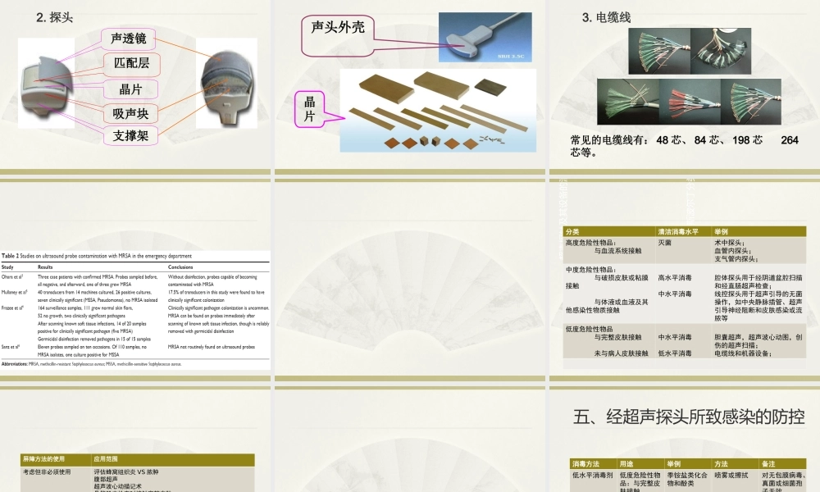Screen dimensions: 820x492
Task: Click the Ohara et al row label
Action: coord(11,277)
